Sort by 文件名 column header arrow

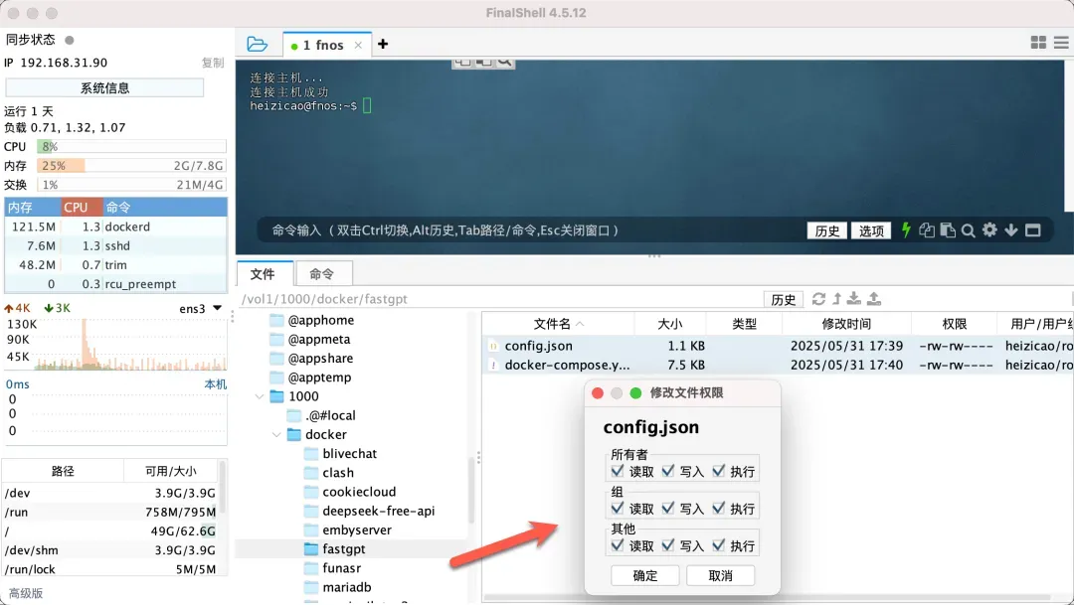580,324
